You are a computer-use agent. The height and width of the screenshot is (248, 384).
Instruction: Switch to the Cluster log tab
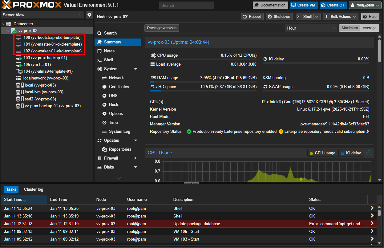pyautogui.click(x=34, y=189)
